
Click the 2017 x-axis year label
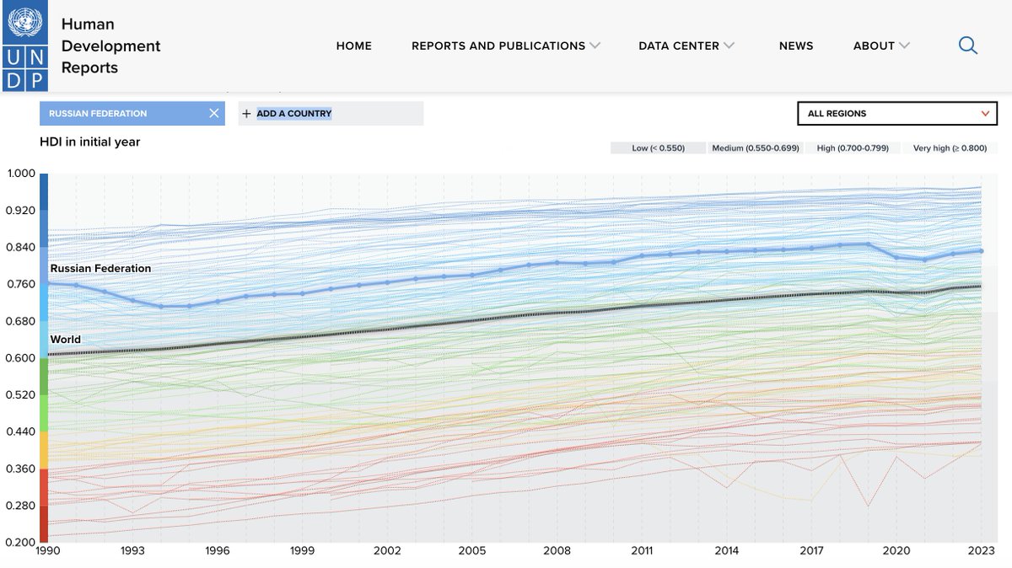coord(811,551)
